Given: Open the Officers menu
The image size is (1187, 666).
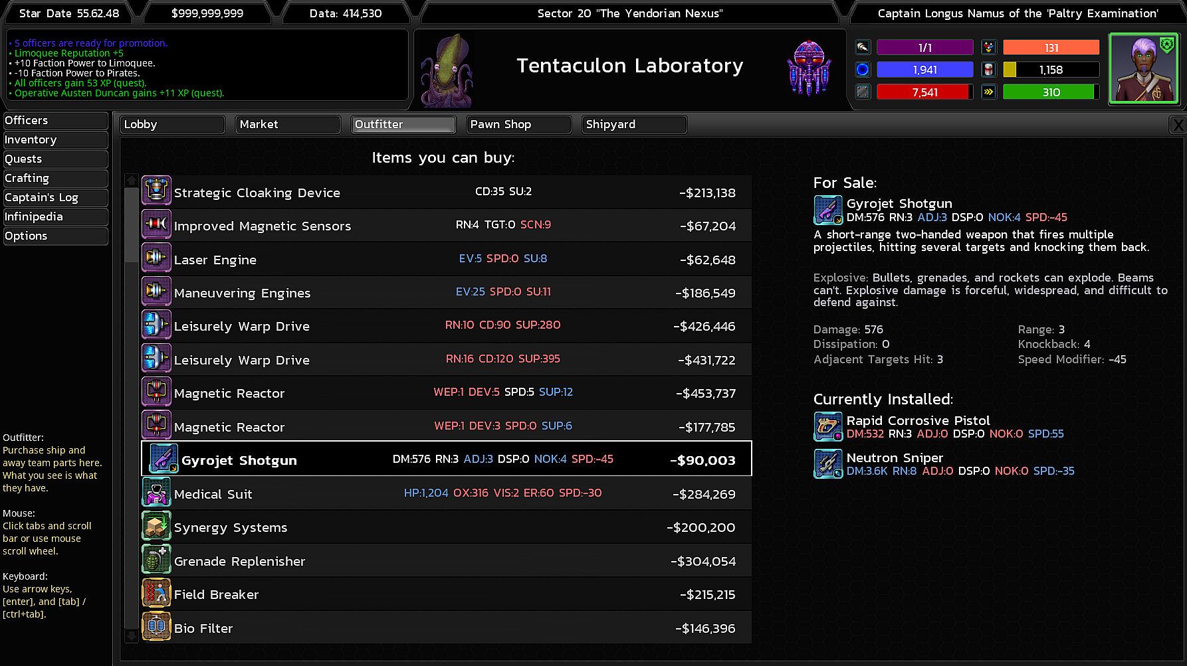Looking at the screenshot, I should tap(55, 120).
